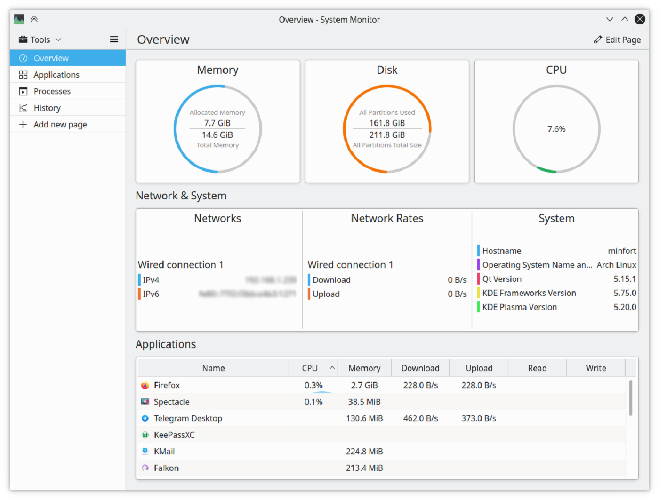Click the Add new page entry
Screen dimensions: 659x500
pos(60,124)
